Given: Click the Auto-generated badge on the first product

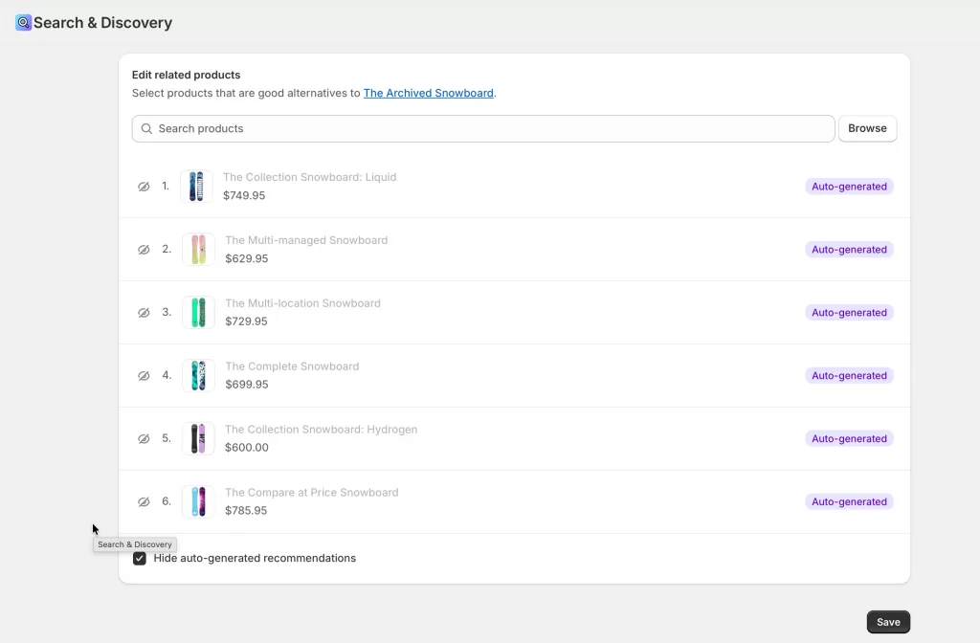Looking at the screenshot, I should click(849, 187).
